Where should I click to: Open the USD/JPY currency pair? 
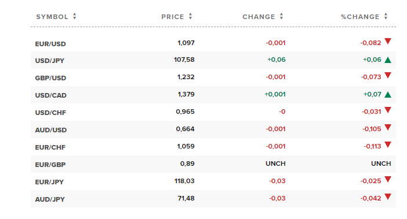(x=50, y=61)
